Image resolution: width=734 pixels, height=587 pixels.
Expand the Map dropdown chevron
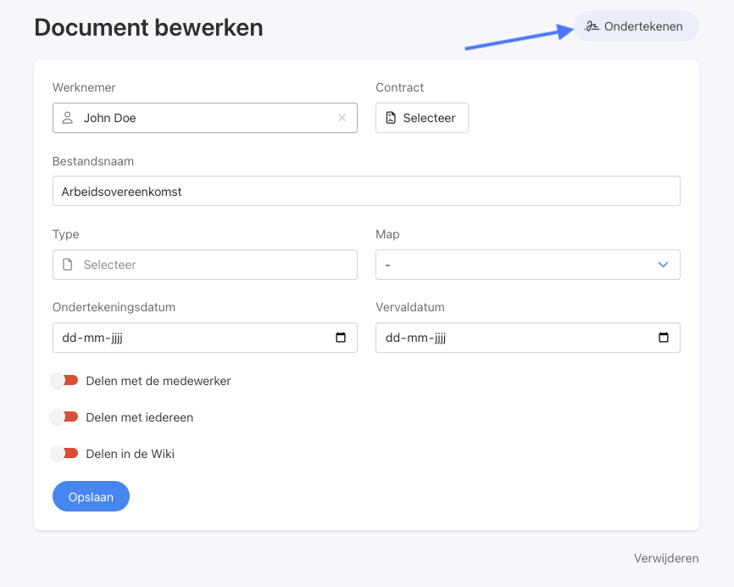coord(663,265)
